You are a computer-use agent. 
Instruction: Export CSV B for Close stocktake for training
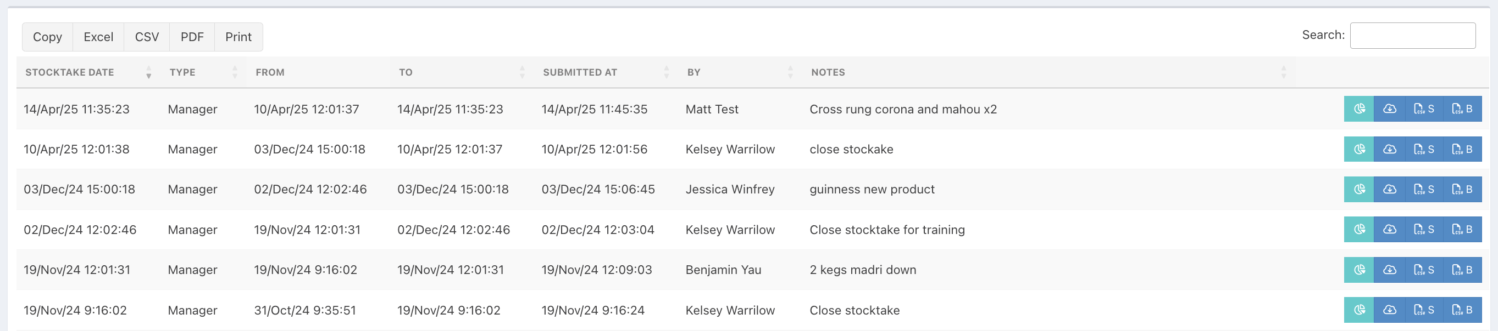pyautogui.click(x=1462, y=230)
